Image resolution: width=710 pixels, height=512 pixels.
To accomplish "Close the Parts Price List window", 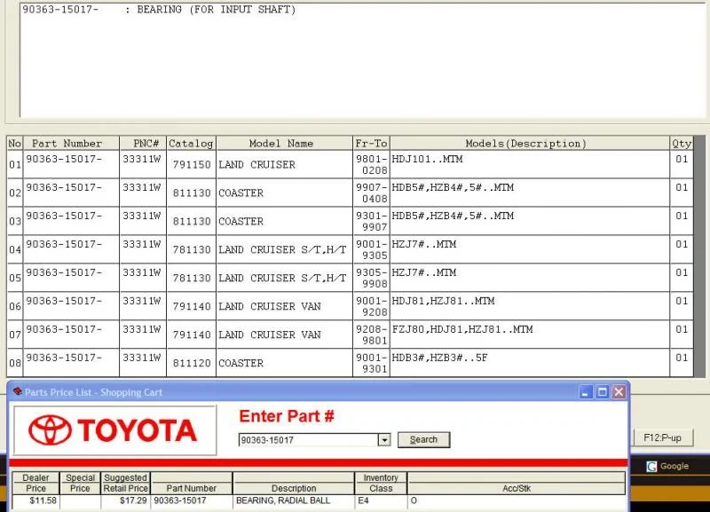I will pos(618,391).
